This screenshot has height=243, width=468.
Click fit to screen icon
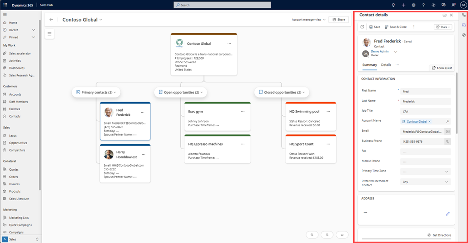pyautogui.click(x=342, y=235)
